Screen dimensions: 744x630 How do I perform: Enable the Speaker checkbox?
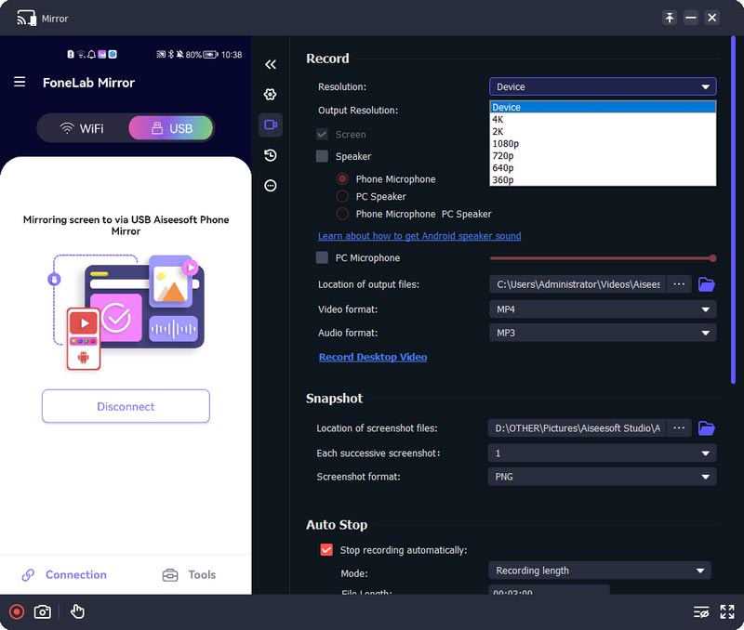click(323, 157)
